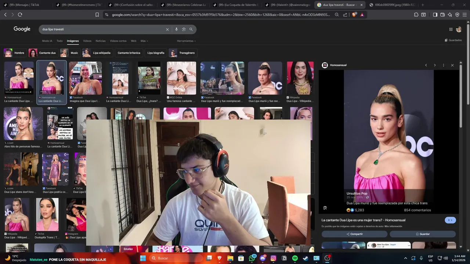The height and width of the screenshot is (264, 470).
Task: Show next image in preview panel
Action: click(x=435, y=65)
